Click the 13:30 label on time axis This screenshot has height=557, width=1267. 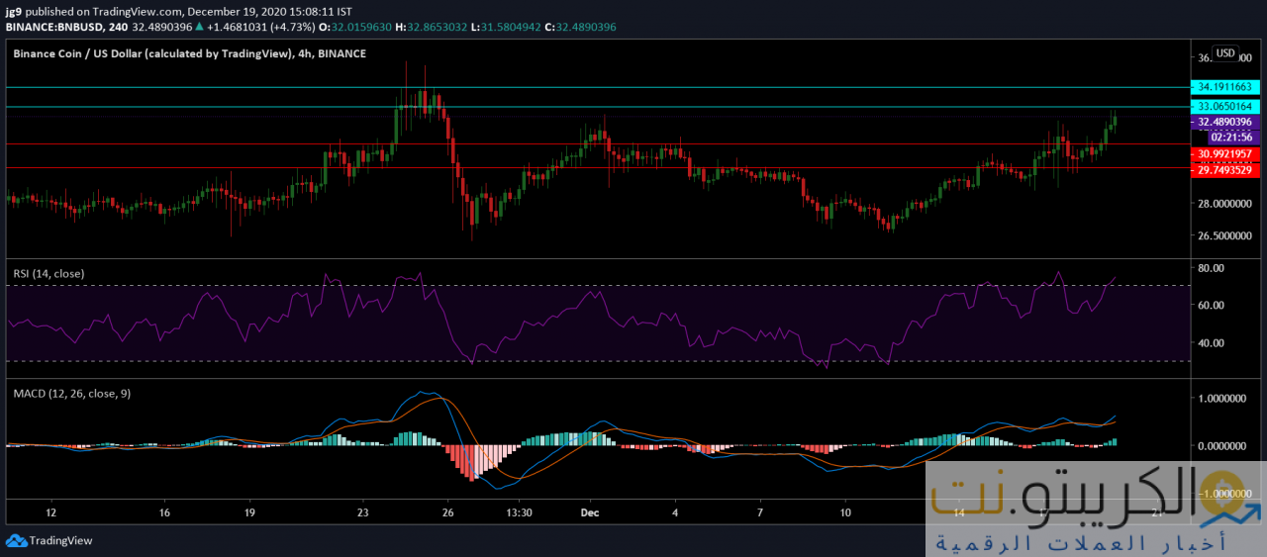click(x=519, y=512)
